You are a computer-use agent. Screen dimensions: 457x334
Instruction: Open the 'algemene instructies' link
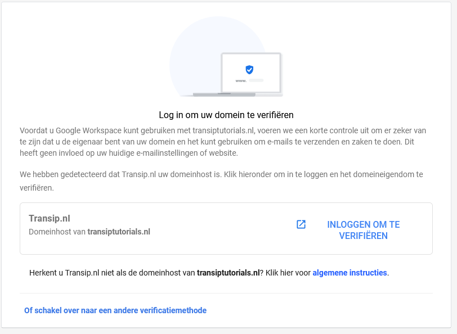[x=350, y=273]
